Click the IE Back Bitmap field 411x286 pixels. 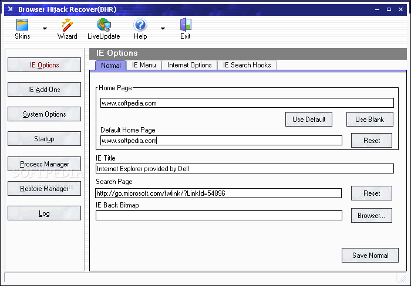(x=219, y=215)
